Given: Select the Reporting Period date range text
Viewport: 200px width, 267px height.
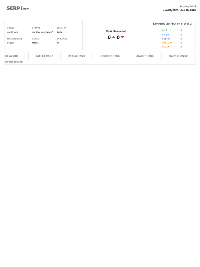Looking at the screenshot, I should [179, 10].
